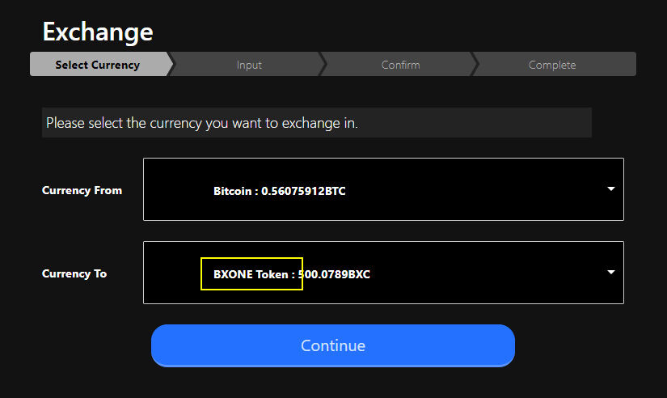Jump to the Complete step
The height and width of the screenshot is (398, 667).
point(552,65)
